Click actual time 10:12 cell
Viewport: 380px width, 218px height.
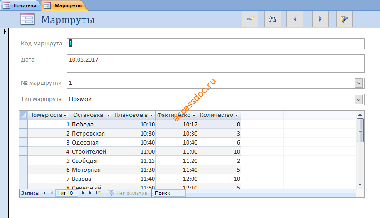(x=177, y=124)
